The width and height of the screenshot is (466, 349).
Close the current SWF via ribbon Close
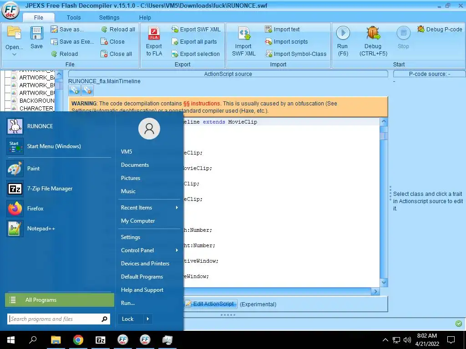coord(112,42)
